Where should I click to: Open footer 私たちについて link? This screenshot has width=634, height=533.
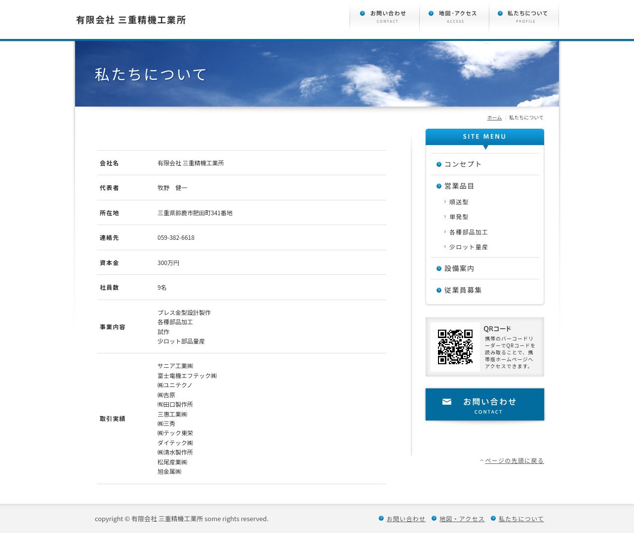point(521,519)
